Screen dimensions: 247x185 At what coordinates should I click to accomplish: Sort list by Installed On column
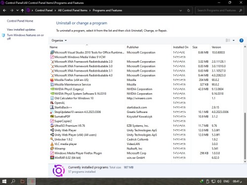(x=181, y=47)
